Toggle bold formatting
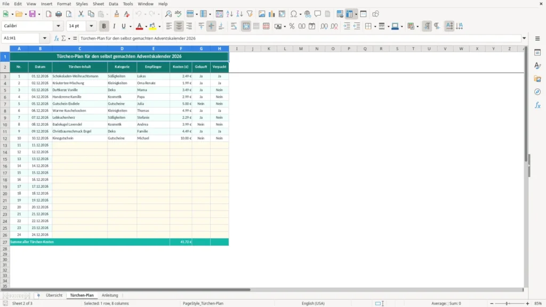 click(104, 26)
